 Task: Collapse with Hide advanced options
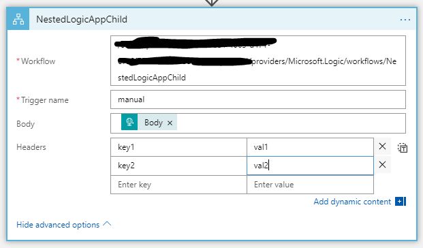pyautogui.click(x=63, y=225)
